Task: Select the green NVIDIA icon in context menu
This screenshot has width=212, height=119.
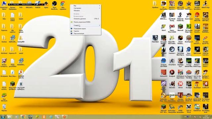Action: pyautogui.click(x=72, y=22)
